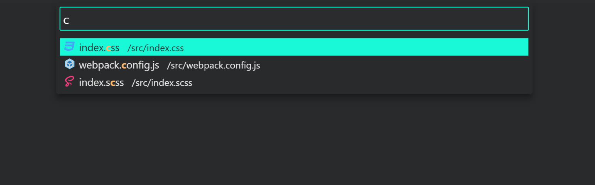
Task: Click the typed letter 'c' in search box
Action: (x=66, y=20)
